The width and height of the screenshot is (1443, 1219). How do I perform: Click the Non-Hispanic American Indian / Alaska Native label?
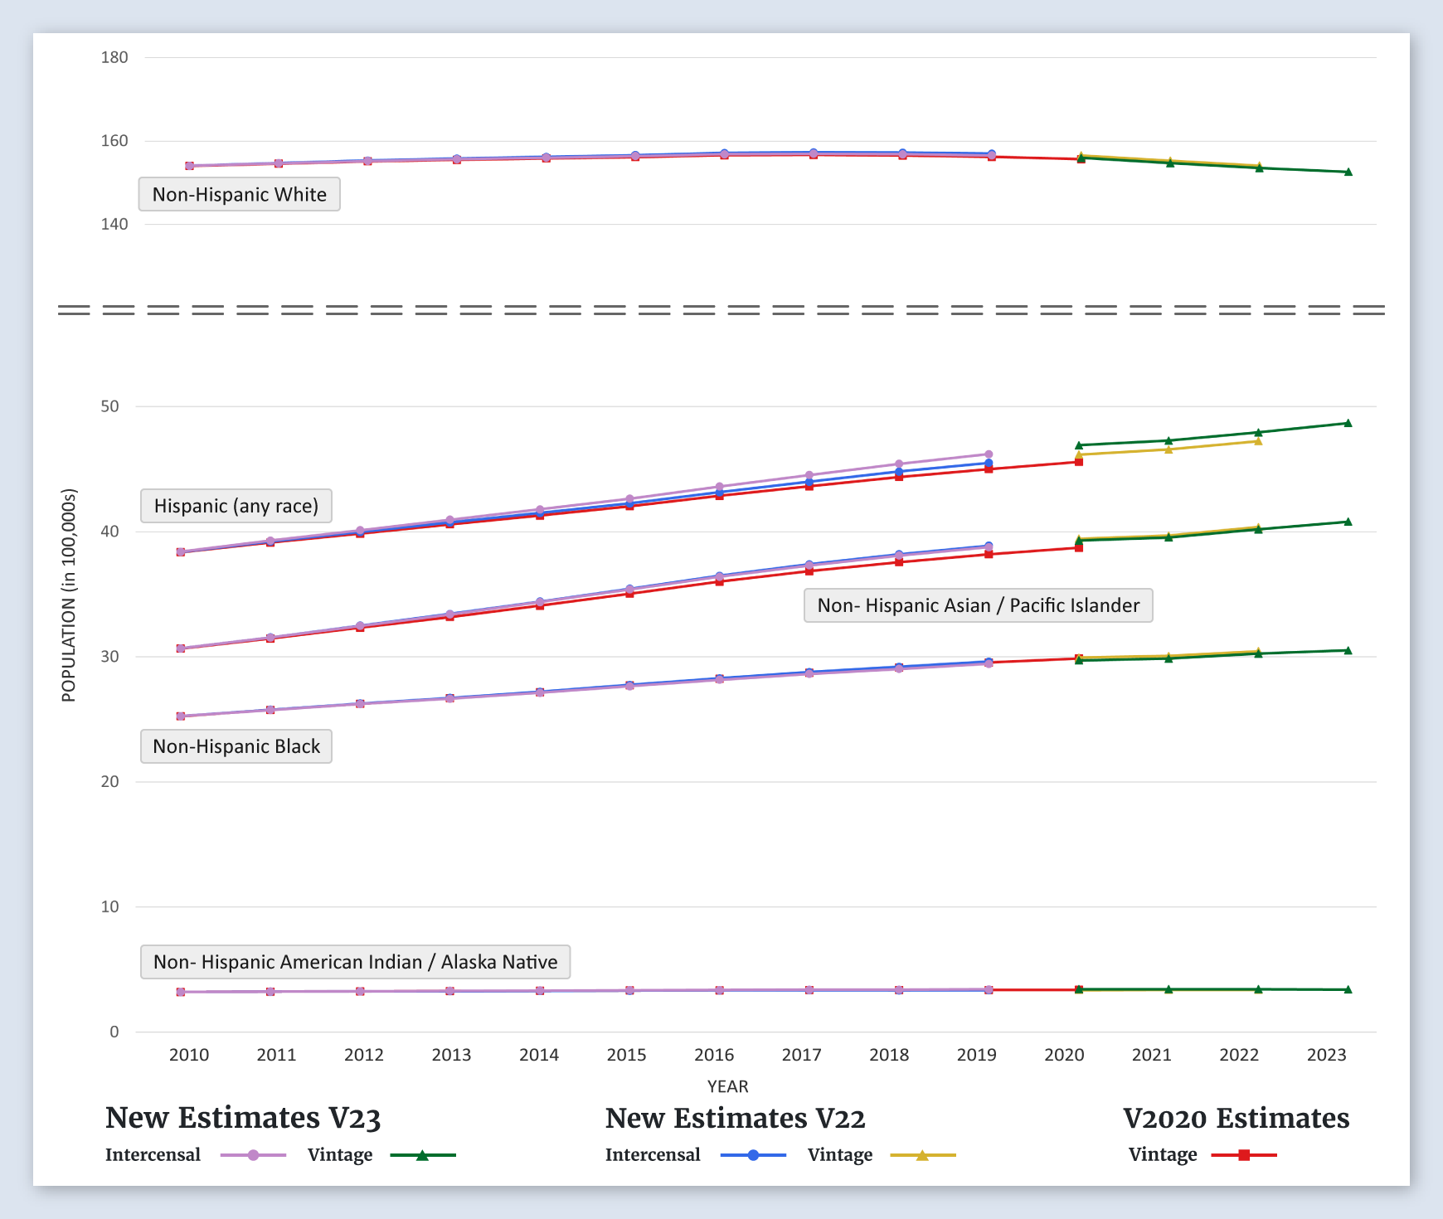pos(355,962)
